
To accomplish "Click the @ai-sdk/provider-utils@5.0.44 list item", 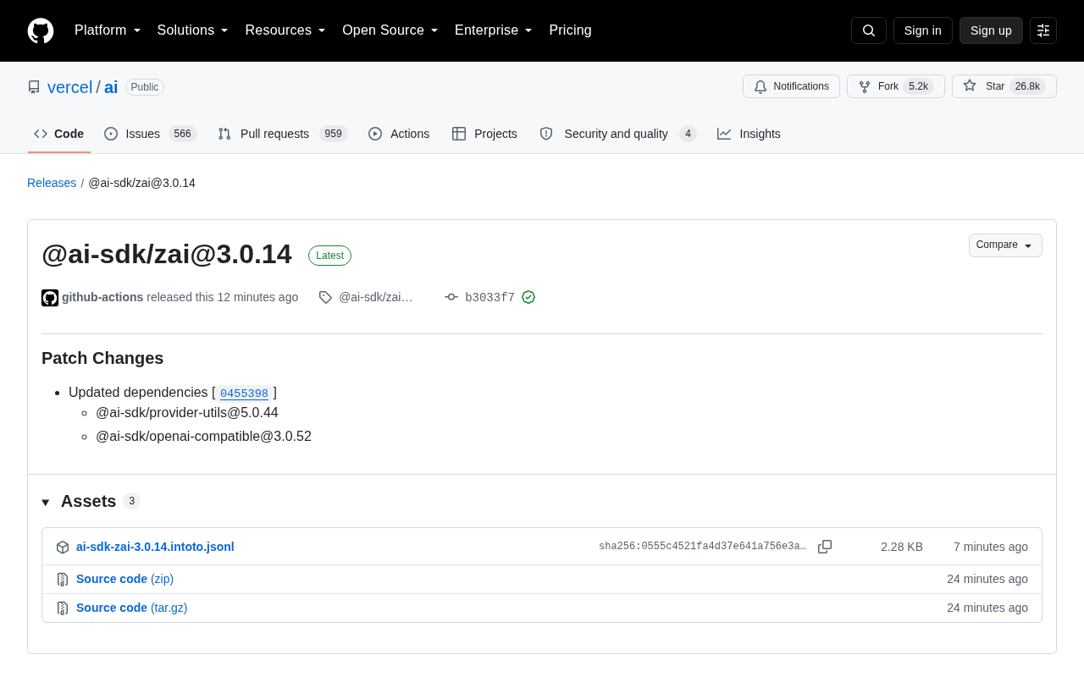I will pos(187,413).
